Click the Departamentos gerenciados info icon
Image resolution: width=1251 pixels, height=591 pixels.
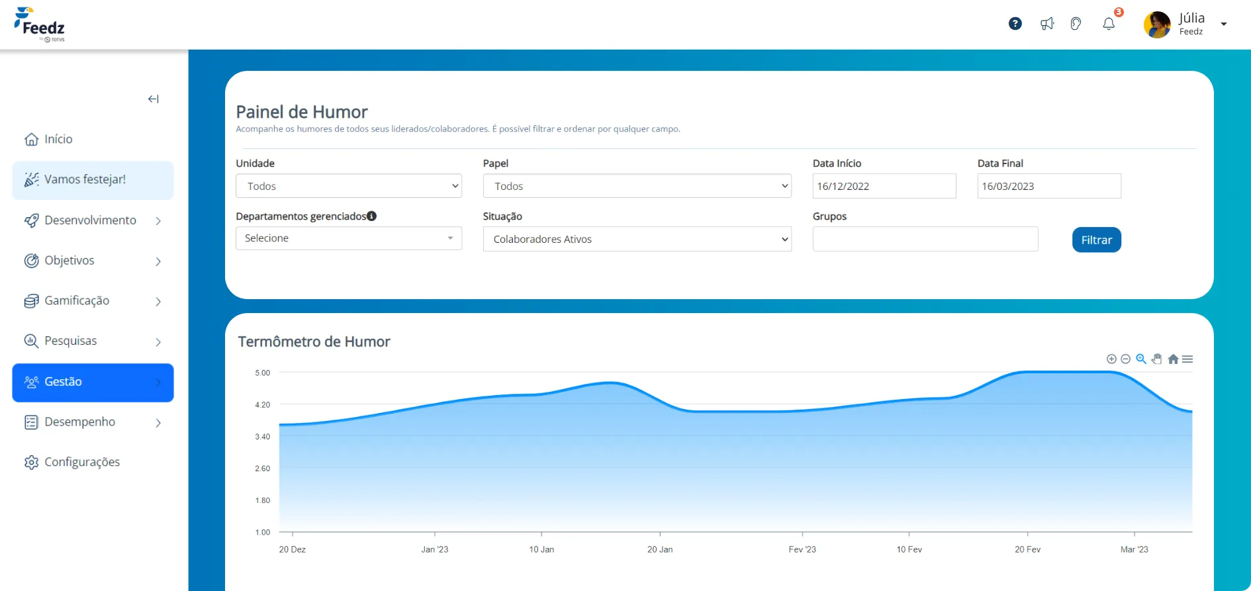[372, 216]
